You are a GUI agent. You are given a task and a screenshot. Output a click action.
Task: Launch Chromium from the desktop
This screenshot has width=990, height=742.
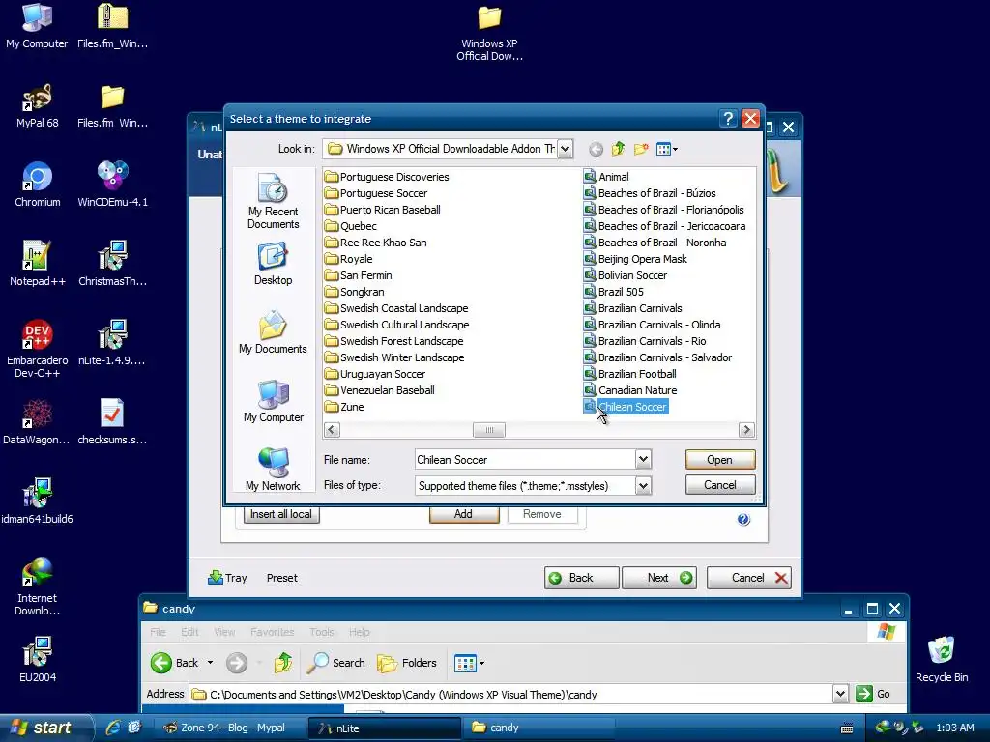click(37, 185)
